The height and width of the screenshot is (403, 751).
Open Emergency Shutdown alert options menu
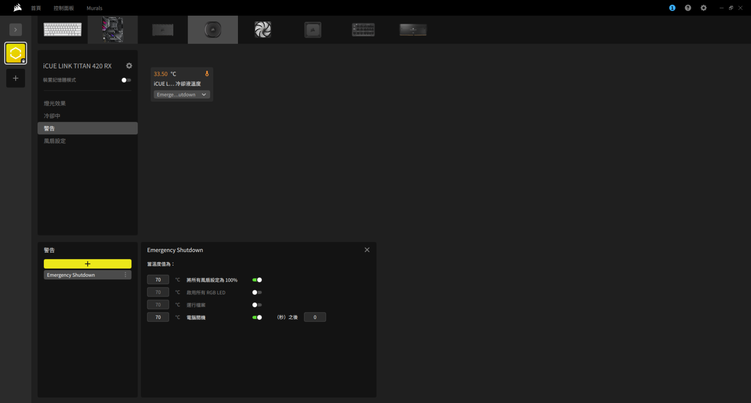coord(125,275)
